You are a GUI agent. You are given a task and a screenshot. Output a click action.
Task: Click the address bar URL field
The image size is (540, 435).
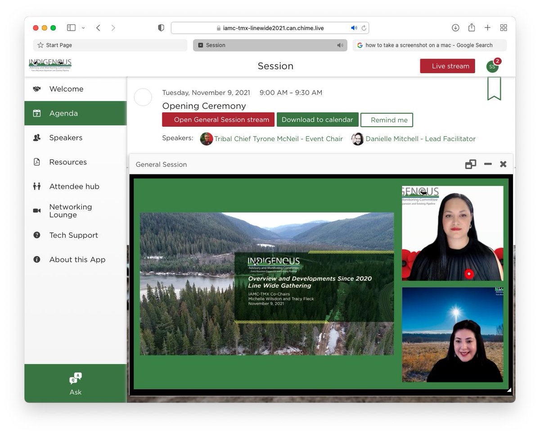tap(270, 28)
